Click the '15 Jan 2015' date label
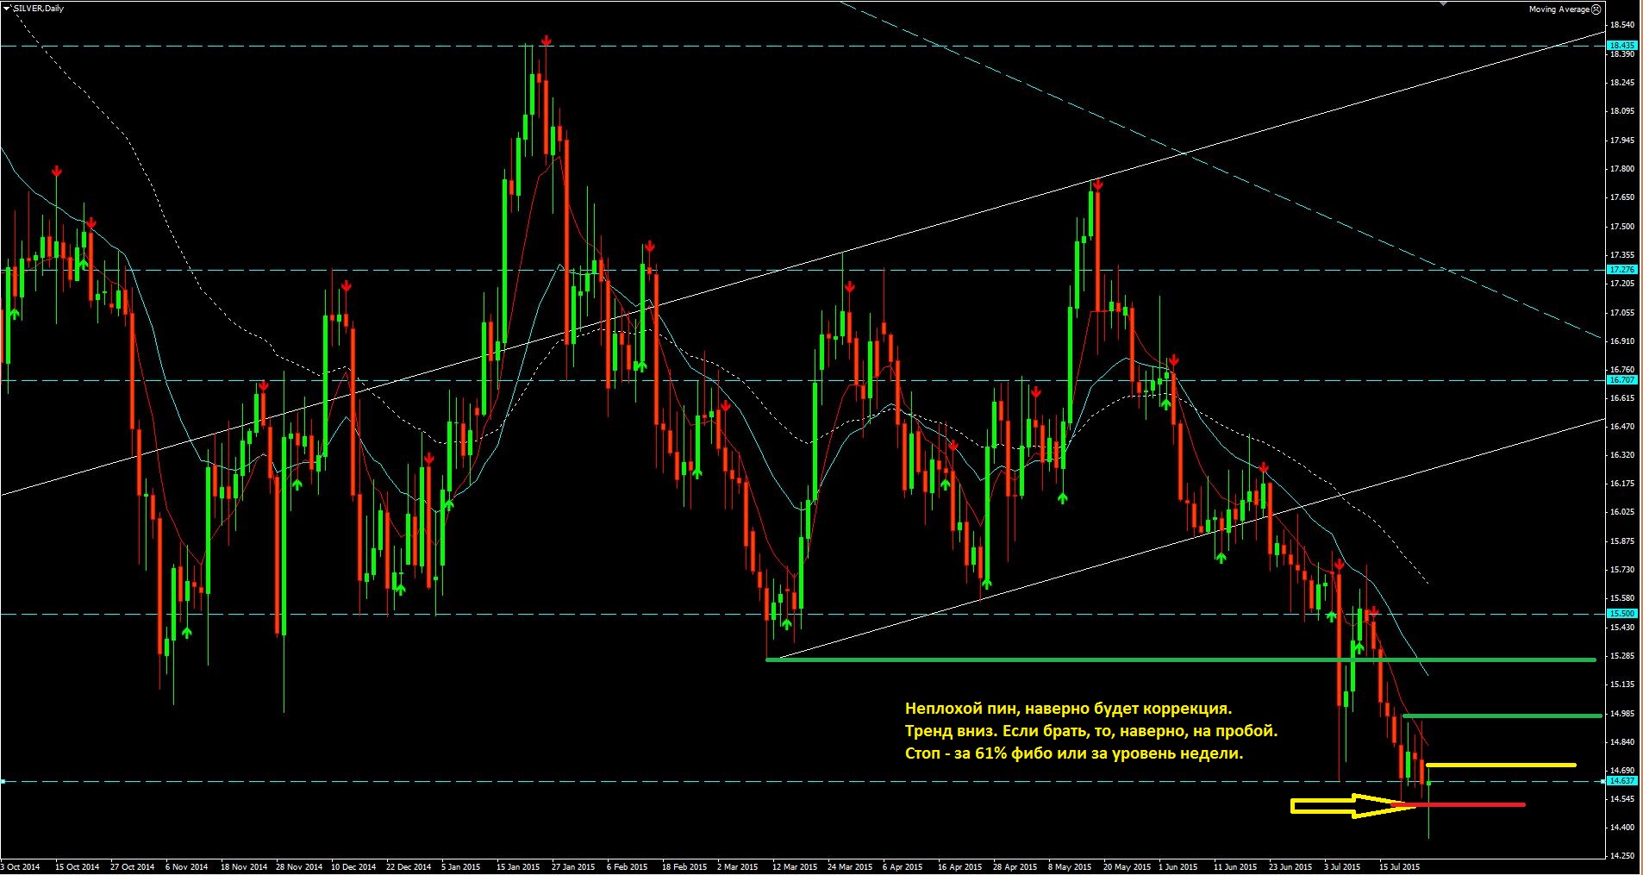 518,866
